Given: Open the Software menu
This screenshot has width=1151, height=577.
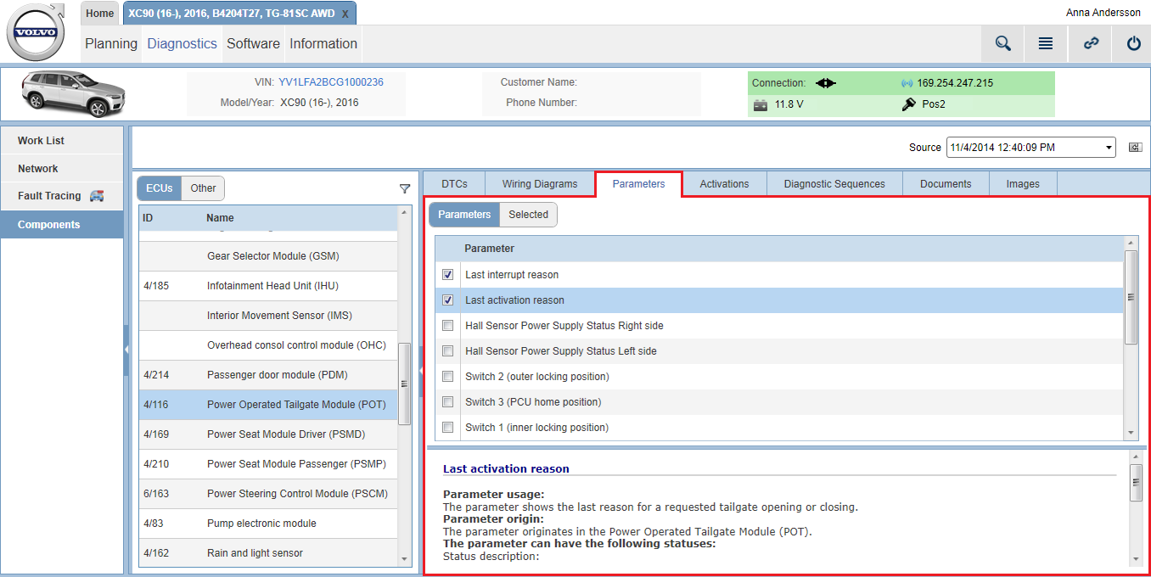Looking at the screenshot, I should point(253,44).
